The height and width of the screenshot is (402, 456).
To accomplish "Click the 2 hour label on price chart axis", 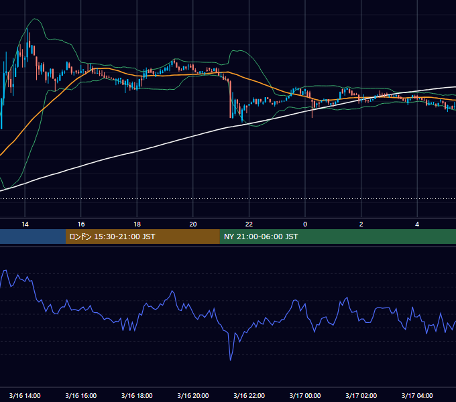I will [361, 224].
